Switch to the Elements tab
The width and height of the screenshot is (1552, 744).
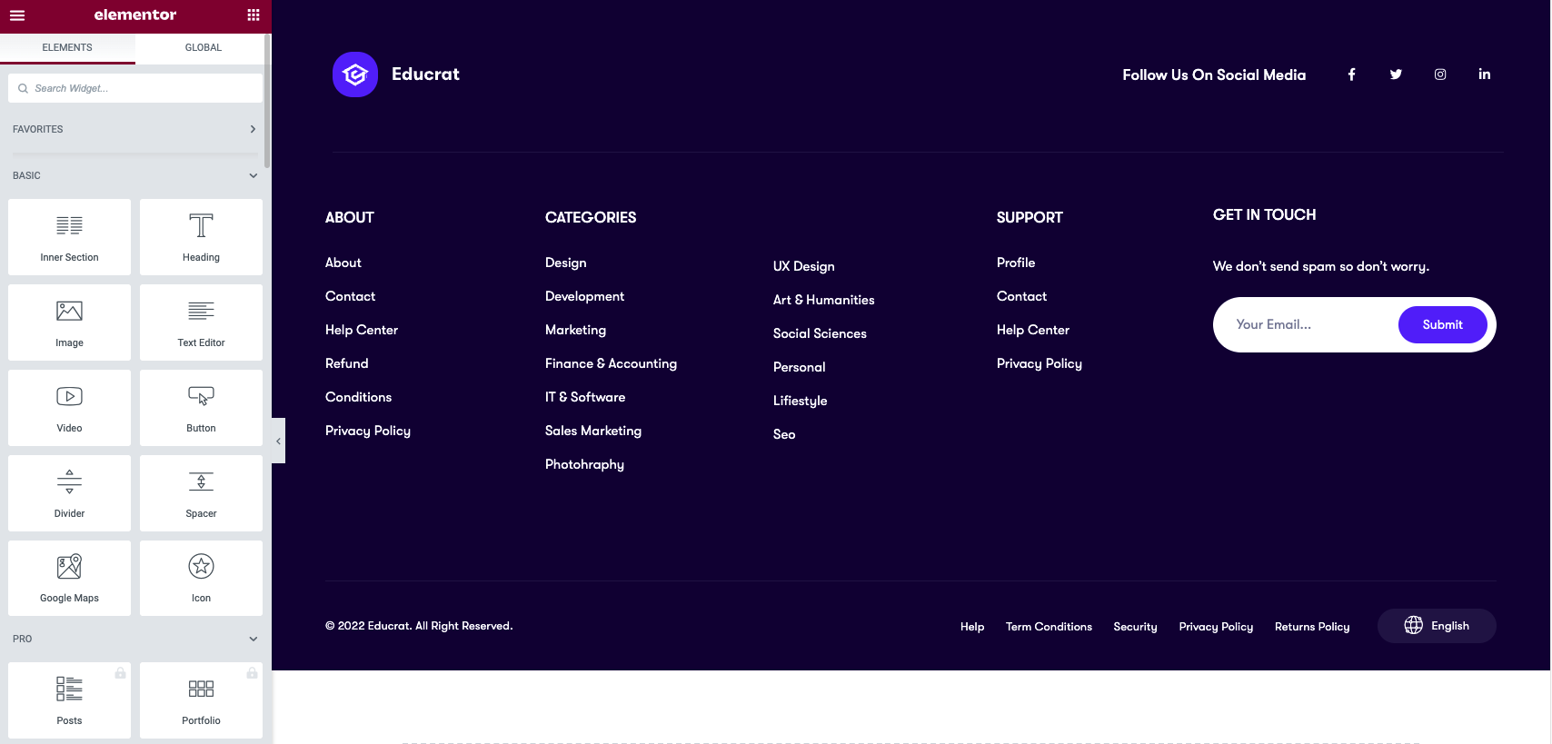click(x=67, y=47)
